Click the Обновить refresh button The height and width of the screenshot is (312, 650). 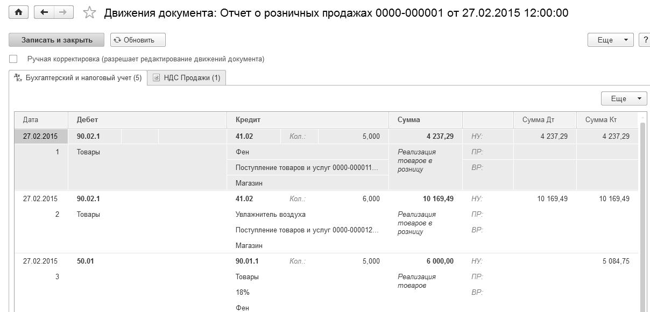coord(138,40)
